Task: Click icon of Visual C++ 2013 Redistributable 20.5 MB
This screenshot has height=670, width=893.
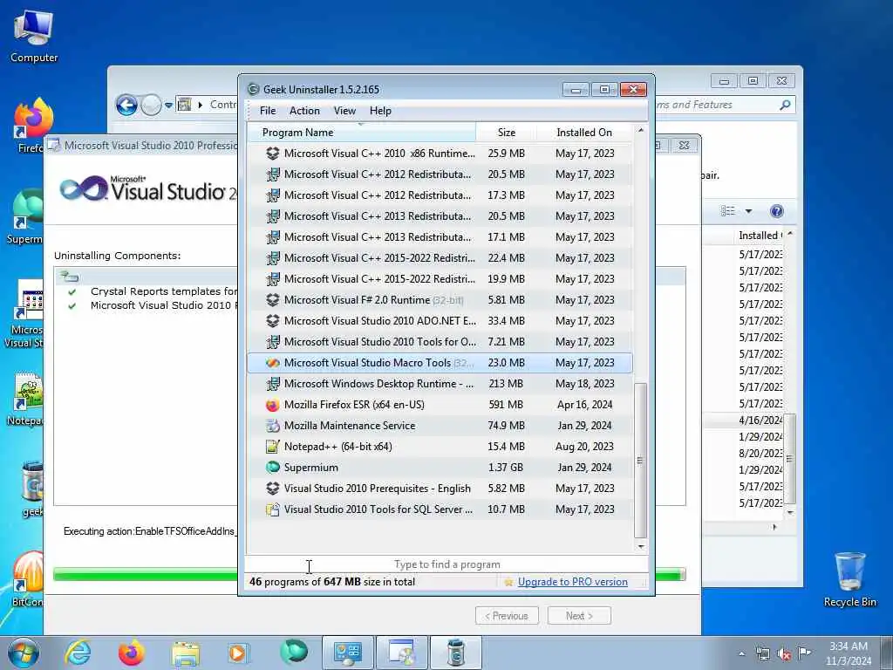Action: 273,216
